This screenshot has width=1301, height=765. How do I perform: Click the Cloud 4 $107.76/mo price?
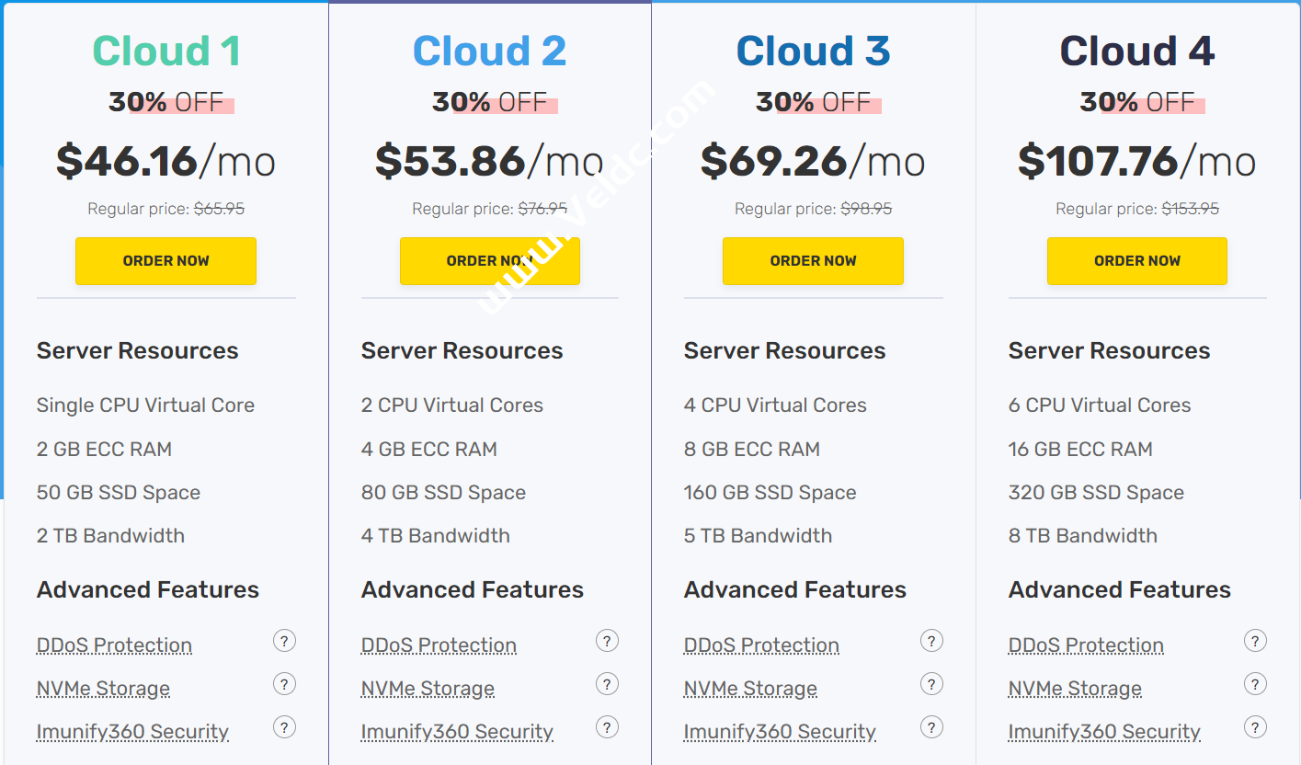click(1136, 162)
